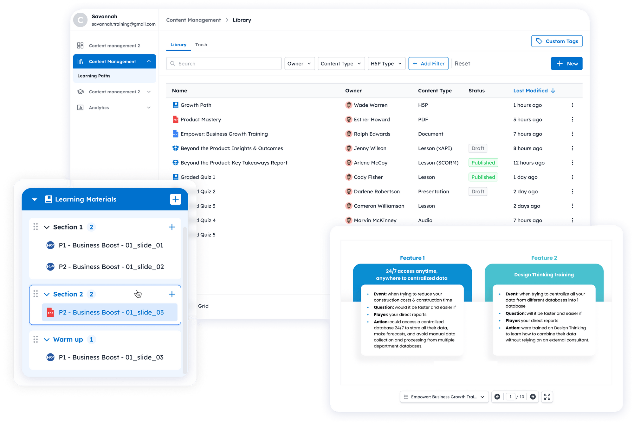Click the search magnifier icon in the filter bar
This screenshot has width=634, height=424.
[x=173, y=63]
